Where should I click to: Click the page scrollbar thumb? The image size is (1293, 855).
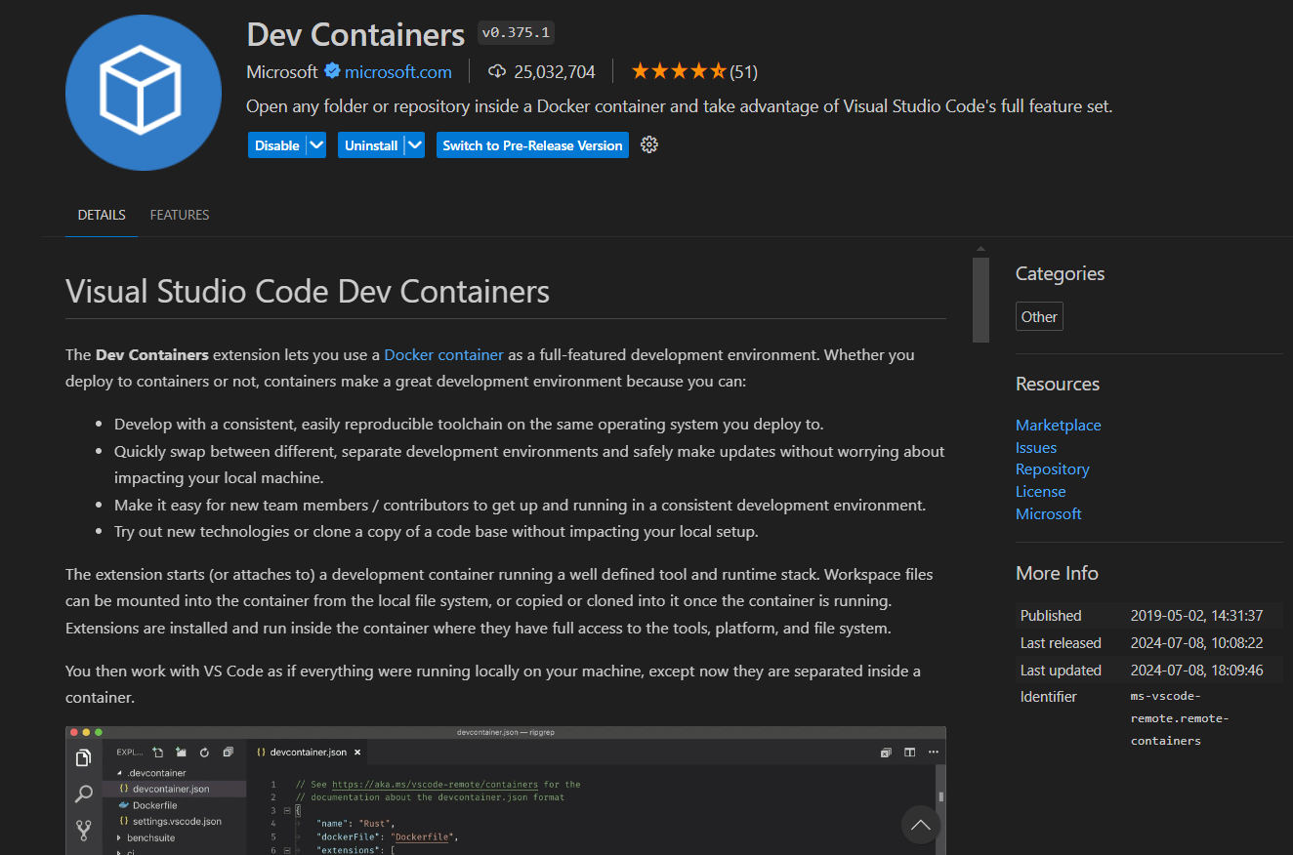[x=980, y=299]
